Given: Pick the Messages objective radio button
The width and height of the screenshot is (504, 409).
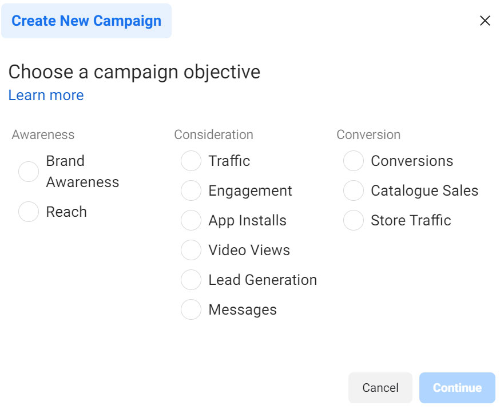Looking at the screenshot, I should (x=191, y=310).
